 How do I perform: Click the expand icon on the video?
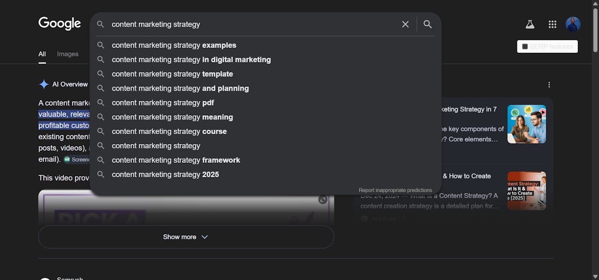coord(323,199)
